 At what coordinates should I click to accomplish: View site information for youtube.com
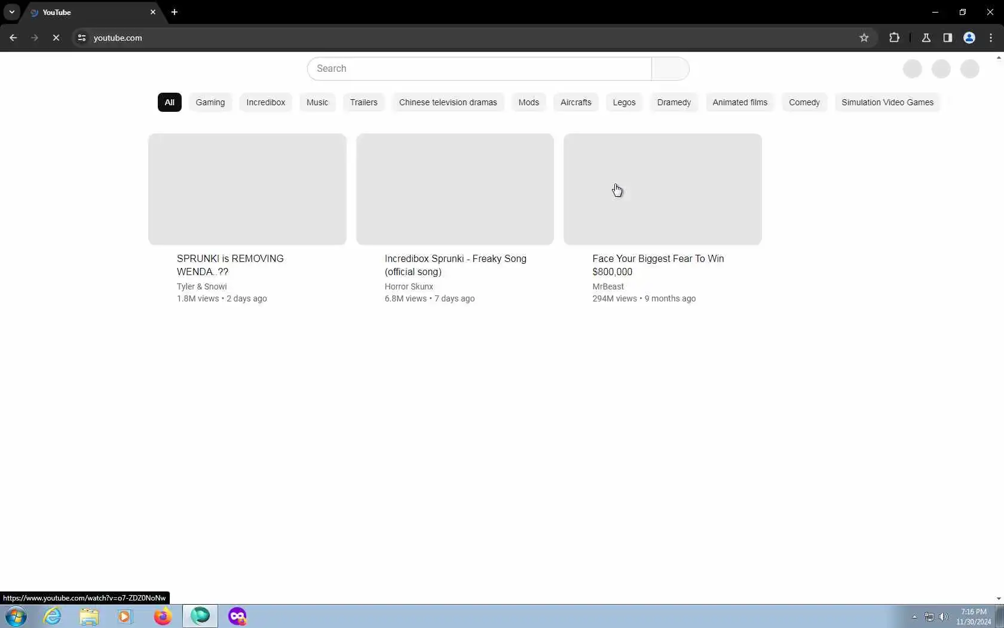coord(82,38)
